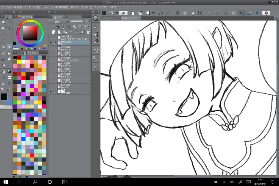Image resolution: width=279 pixels, height=186 pixels.
Task: Select layer レイヤー 2
Action: coord(72,75)
